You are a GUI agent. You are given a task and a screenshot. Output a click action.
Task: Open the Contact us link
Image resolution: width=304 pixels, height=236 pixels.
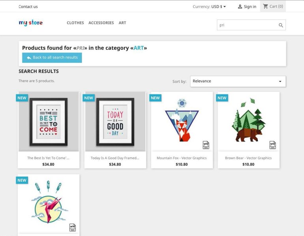(28, 7)
